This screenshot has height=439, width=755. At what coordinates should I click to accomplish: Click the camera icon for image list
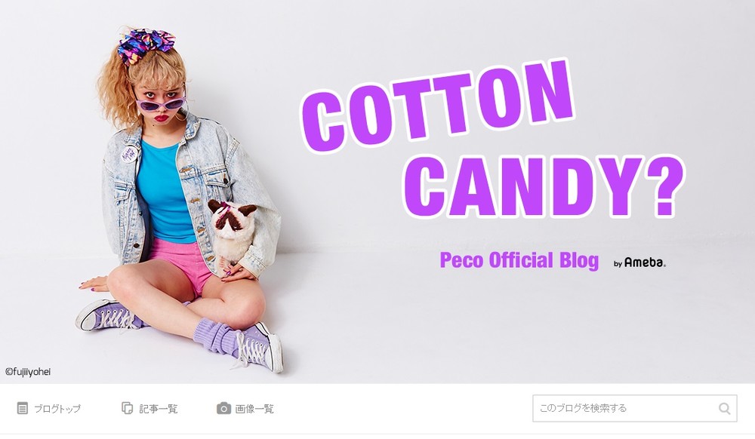[x=223, y=408]
